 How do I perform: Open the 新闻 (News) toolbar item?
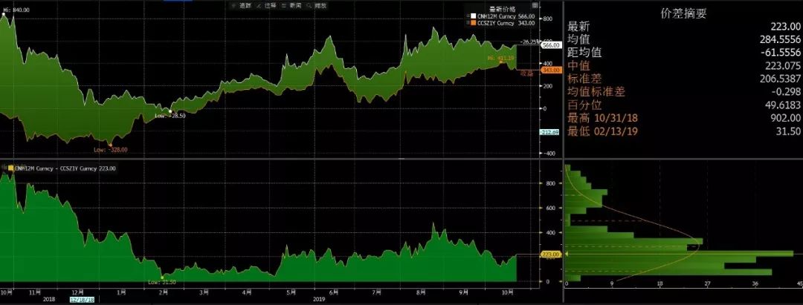tap(292, 6)
